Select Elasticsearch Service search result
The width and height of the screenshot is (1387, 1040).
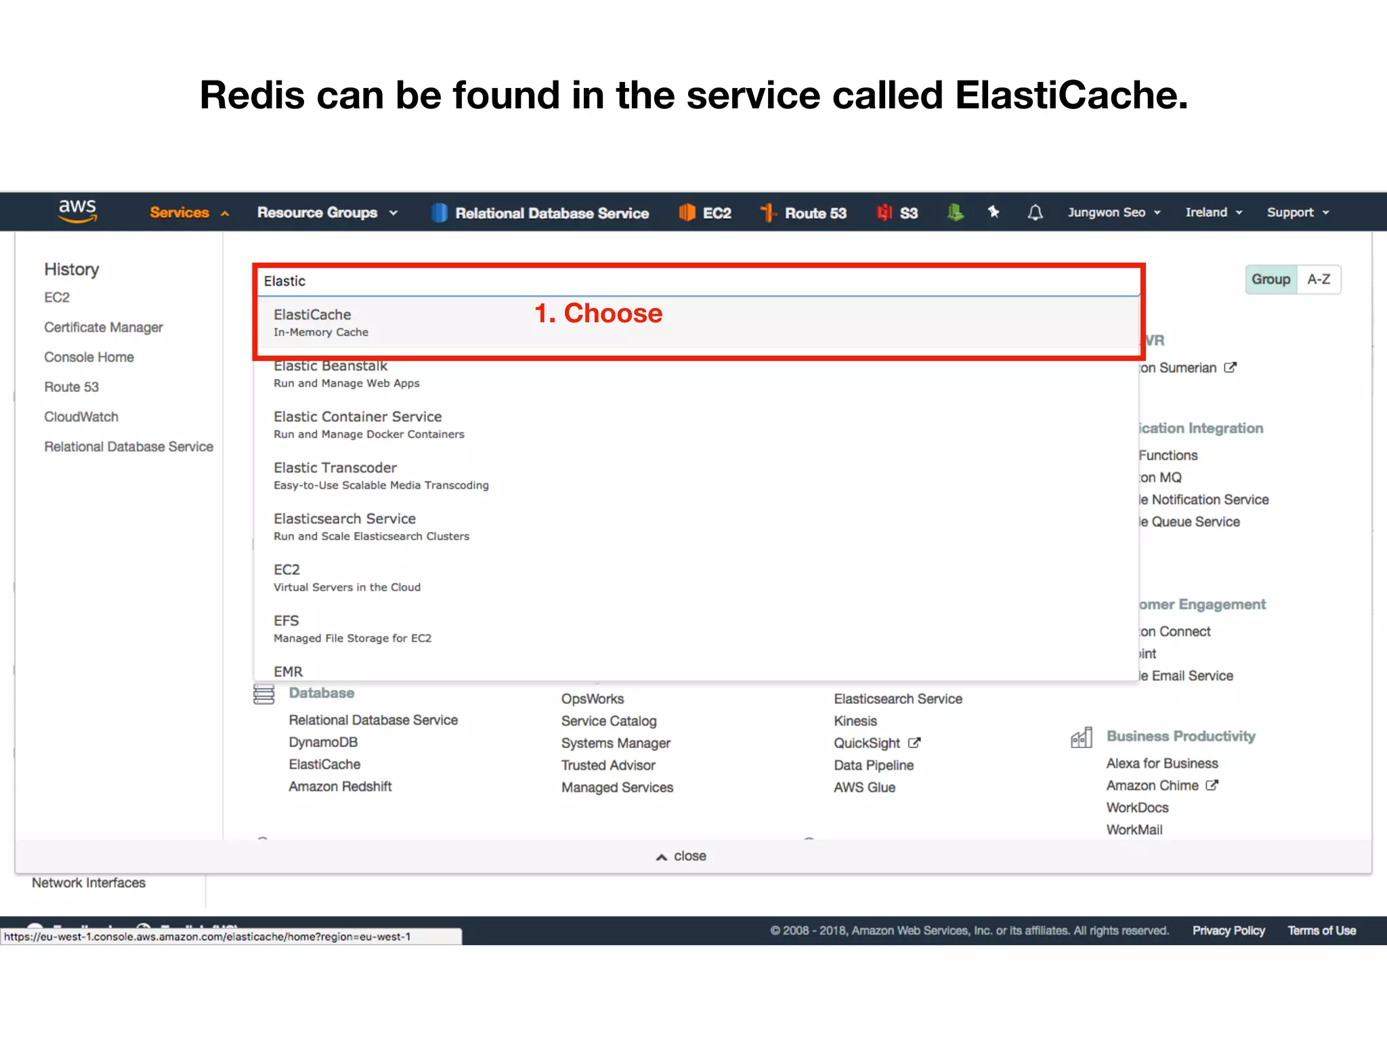click(696, 526)
